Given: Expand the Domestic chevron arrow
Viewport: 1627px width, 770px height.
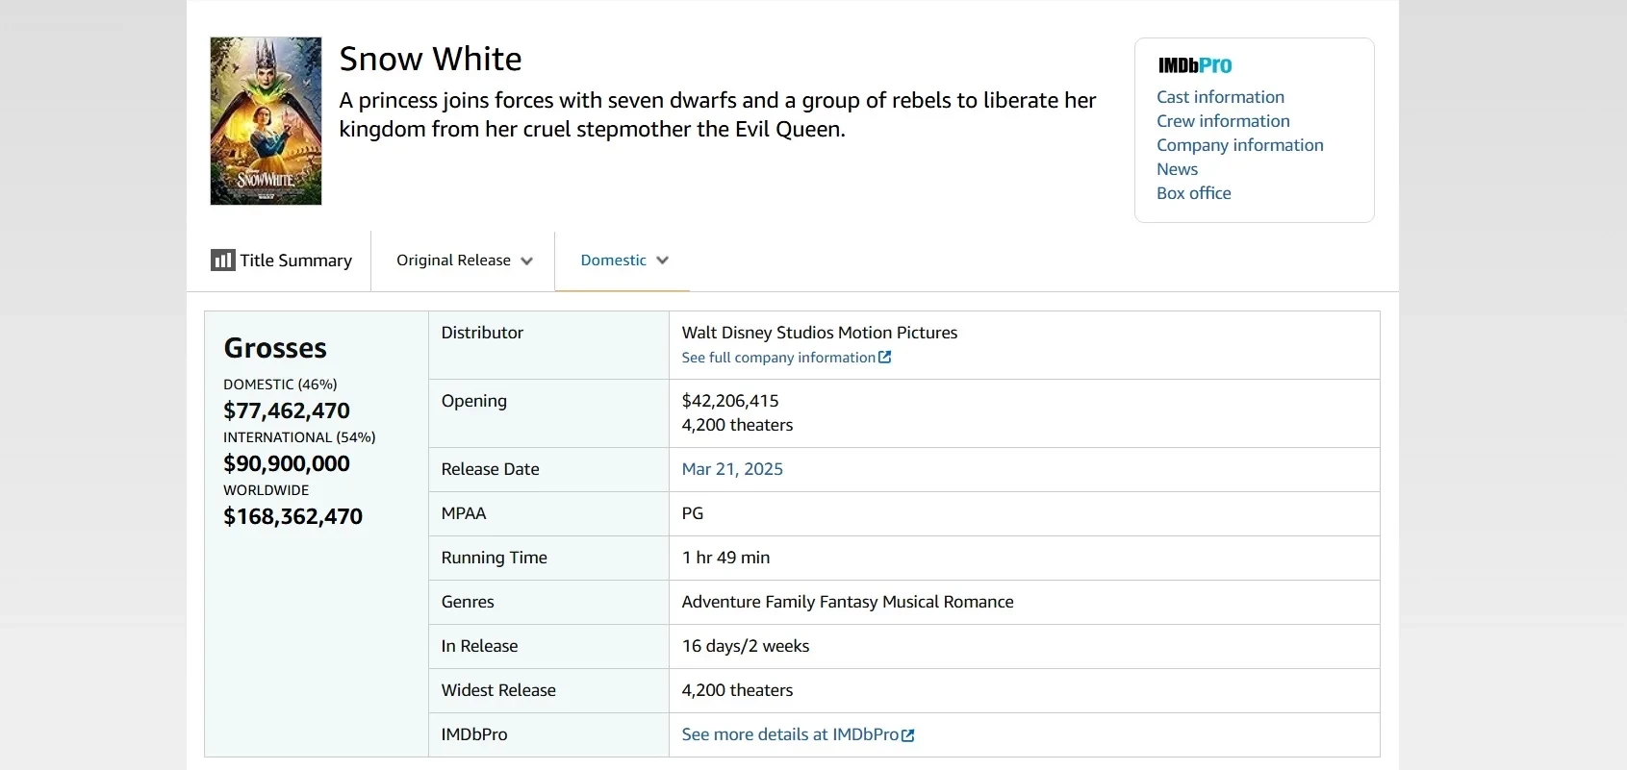Looking at the screenshot, I should click(662, 261).
